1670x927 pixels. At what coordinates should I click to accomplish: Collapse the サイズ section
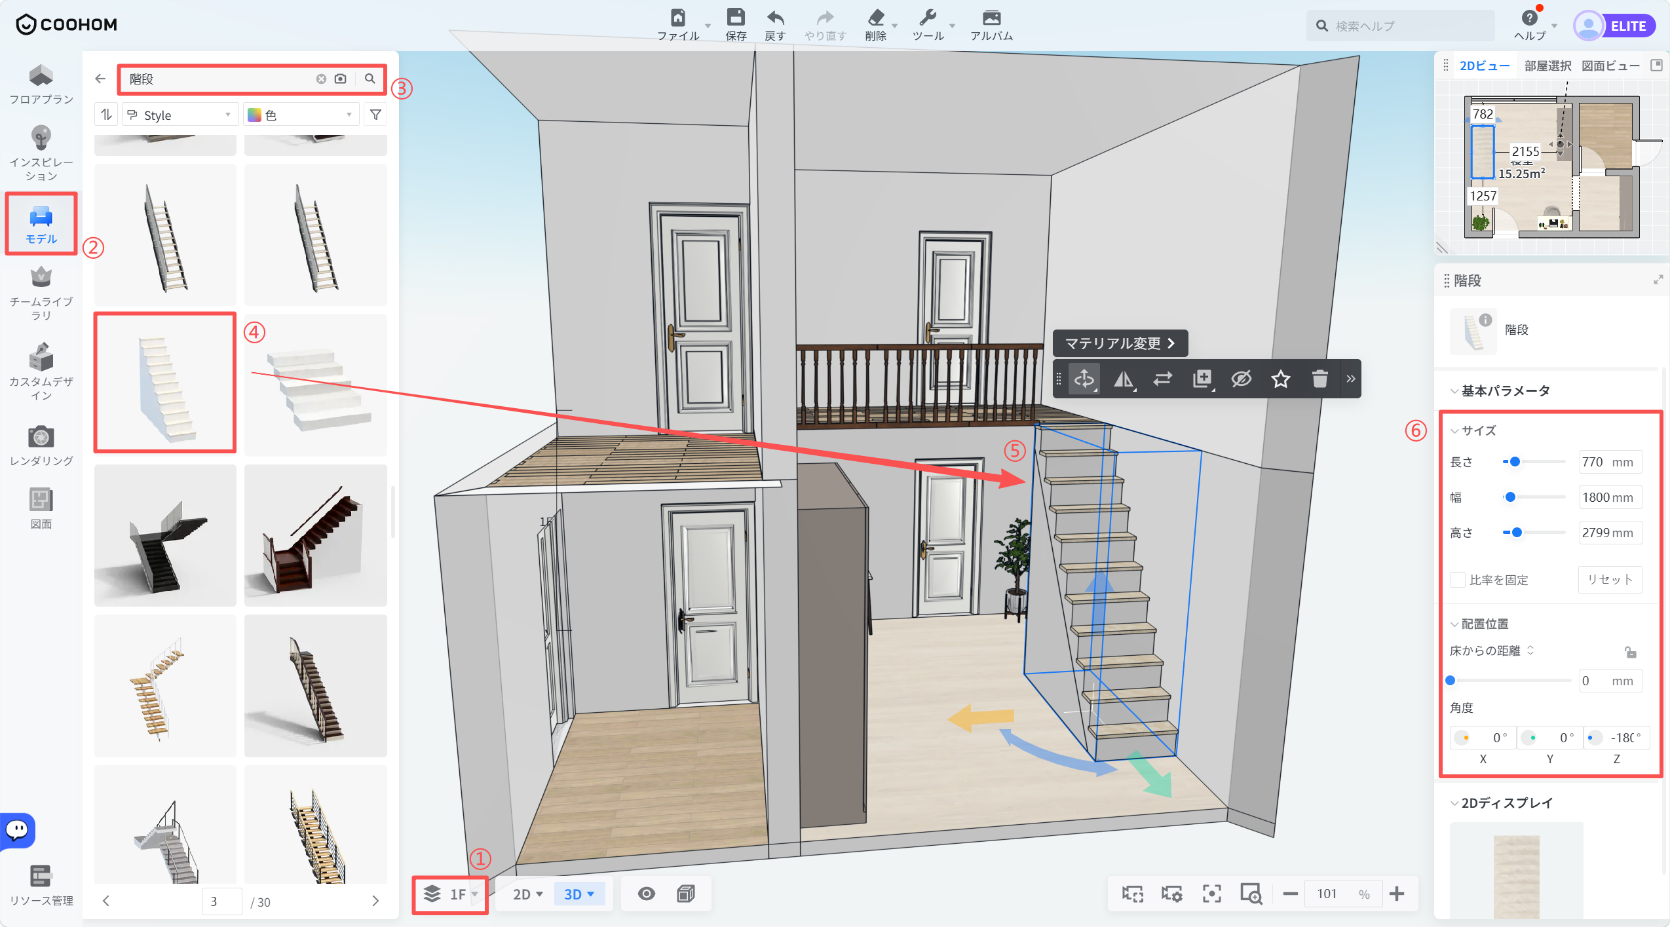point(1454,431)
